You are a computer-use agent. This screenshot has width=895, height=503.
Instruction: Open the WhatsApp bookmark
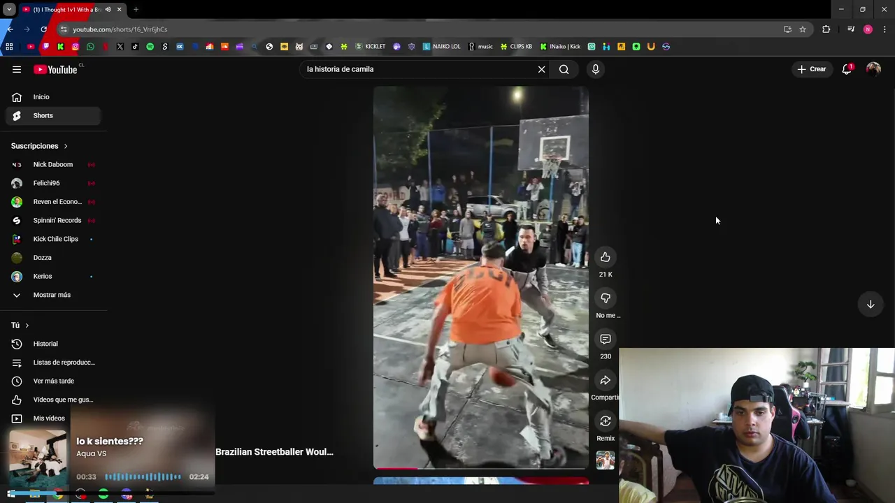click(90, 47)
